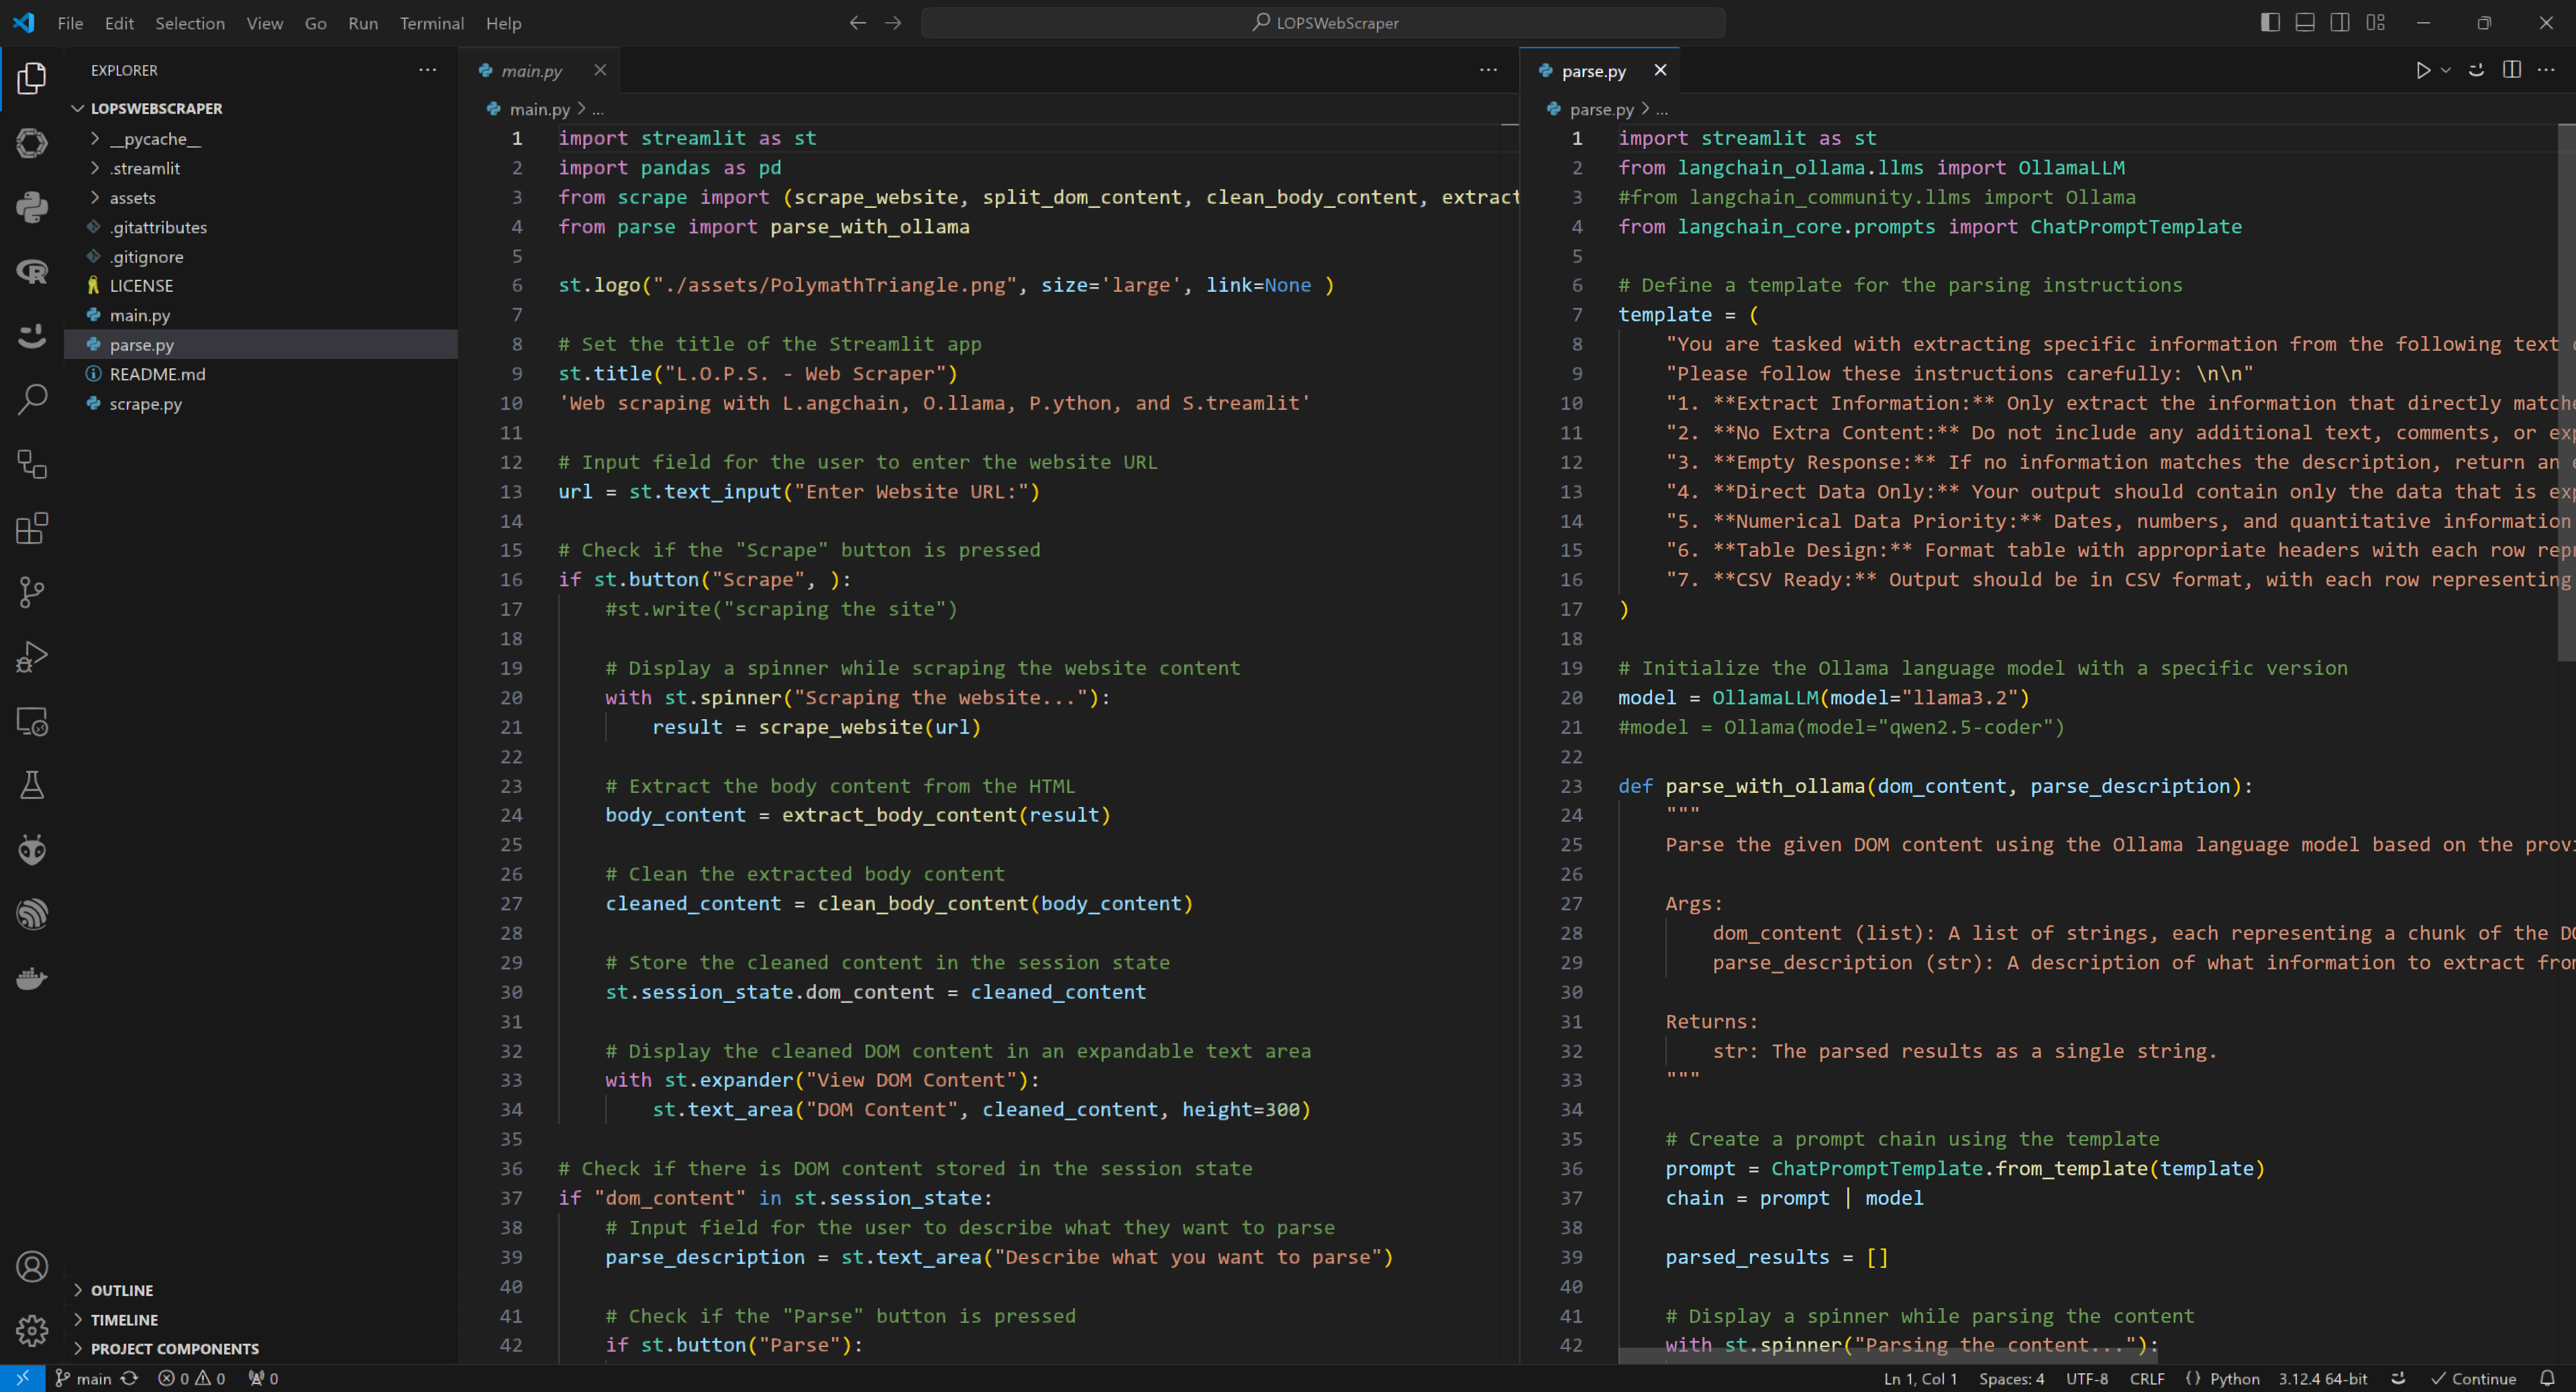Click the Continue status bar item
The width and height of the screenshot is (2576, 1392).
click(x=2473, y=1378)
